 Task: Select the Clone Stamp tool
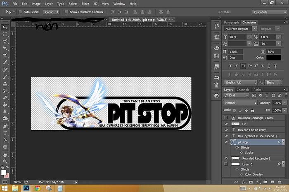coord(5,84)
